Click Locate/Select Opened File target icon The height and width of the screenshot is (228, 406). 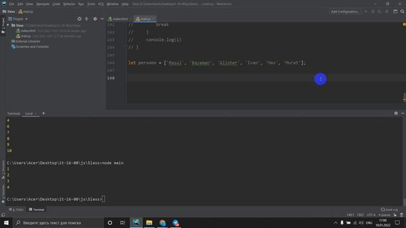pos(79,19)
